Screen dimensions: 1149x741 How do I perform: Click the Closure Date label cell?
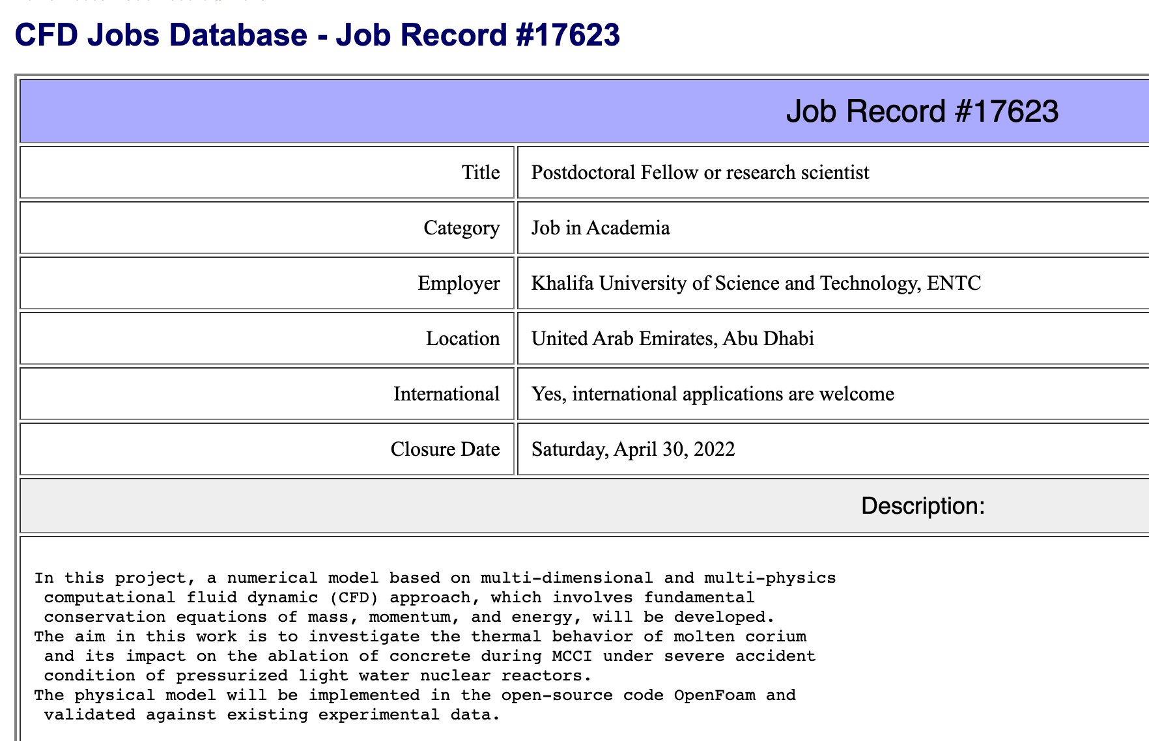[267, 449]
